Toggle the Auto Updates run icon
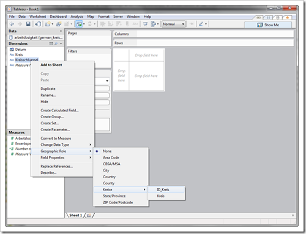 click(79, 24)
